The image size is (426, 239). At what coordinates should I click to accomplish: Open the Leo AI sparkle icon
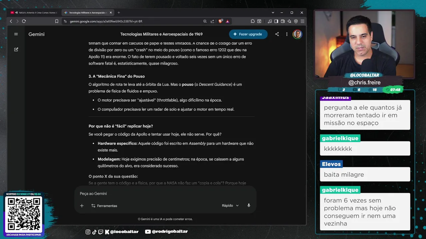(289, 21)
